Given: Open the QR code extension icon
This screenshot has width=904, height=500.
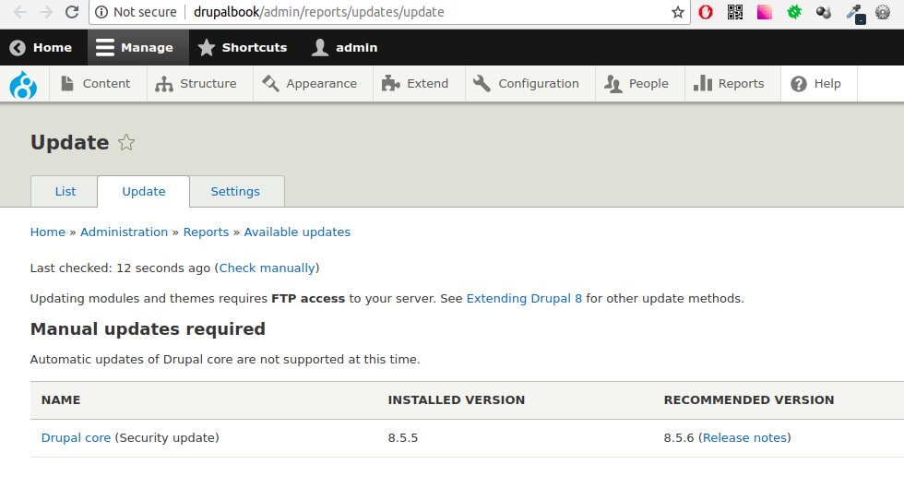Looking at the screenshot, I should pyautogui.click(x=735, y=12).
